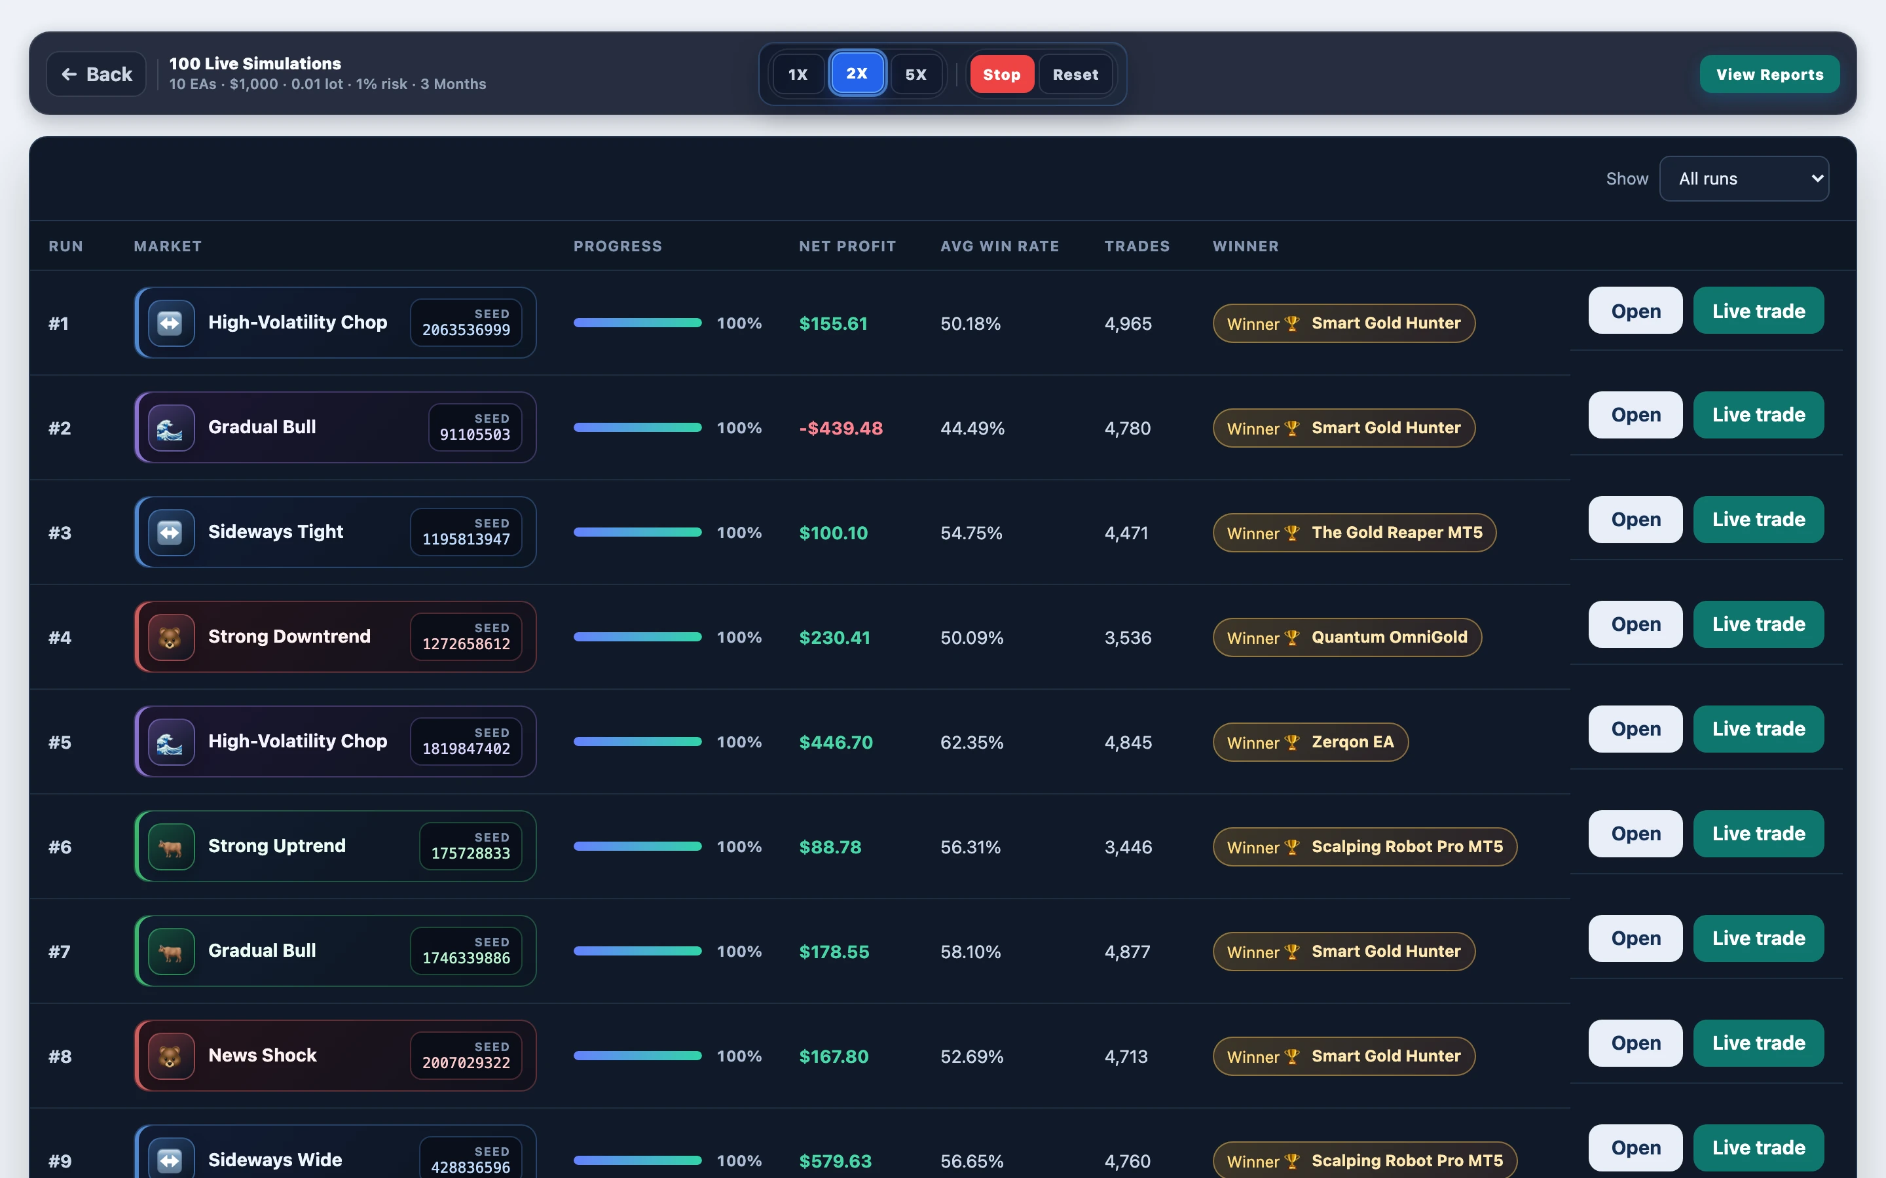Open run #3 Sideways Tight details
Screen dimensions: 1886x1178
coord(1635,520)
